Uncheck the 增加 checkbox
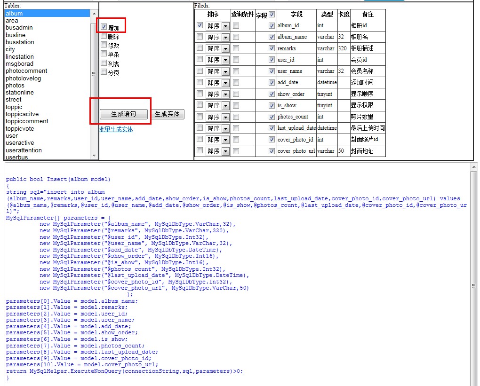480x386 pixels. click(x=104, y=27)
